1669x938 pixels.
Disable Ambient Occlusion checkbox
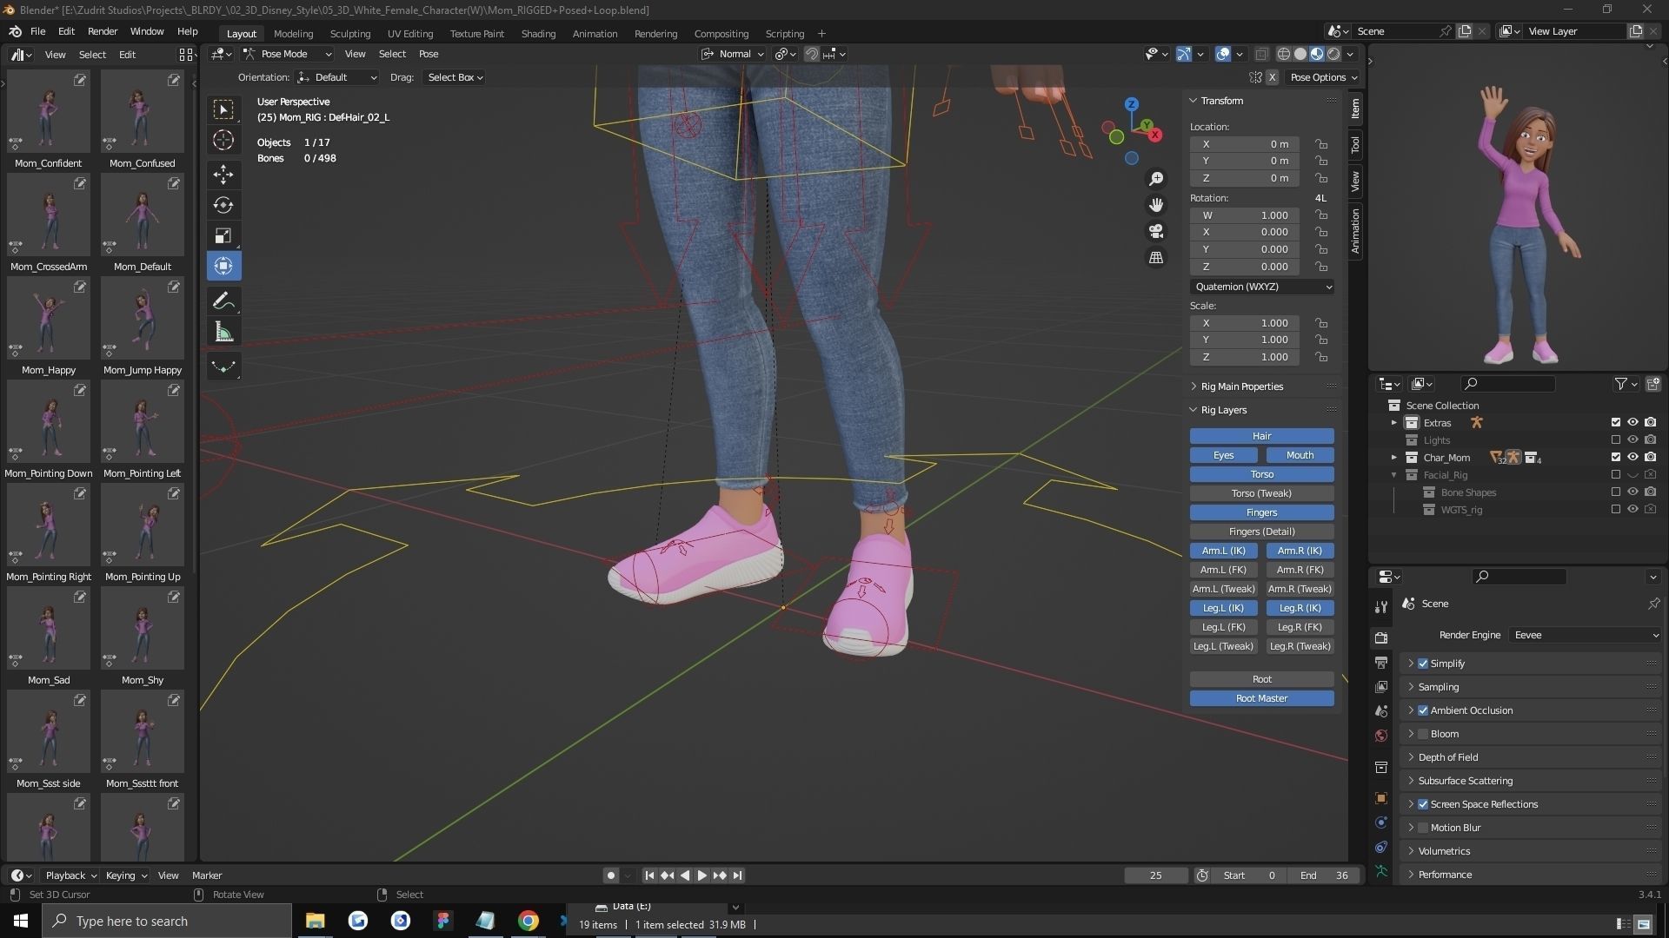pos(1423,710)
